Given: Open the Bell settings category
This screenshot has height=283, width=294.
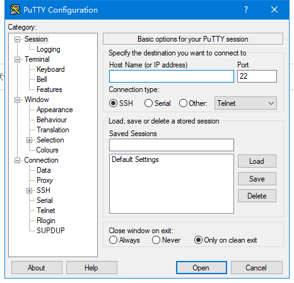Looking at the screenshot, I should 42,79.
